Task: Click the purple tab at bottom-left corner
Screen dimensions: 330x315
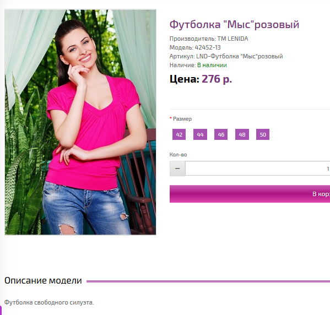Action: 1,311
